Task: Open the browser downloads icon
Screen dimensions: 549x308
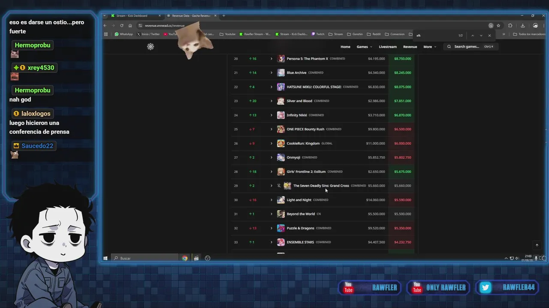Action: pyautogui.click(x=522, y=26)
